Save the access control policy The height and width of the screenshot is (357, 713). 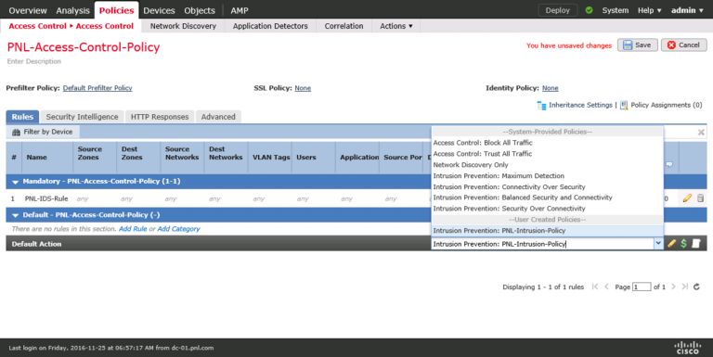click(637, 45)
